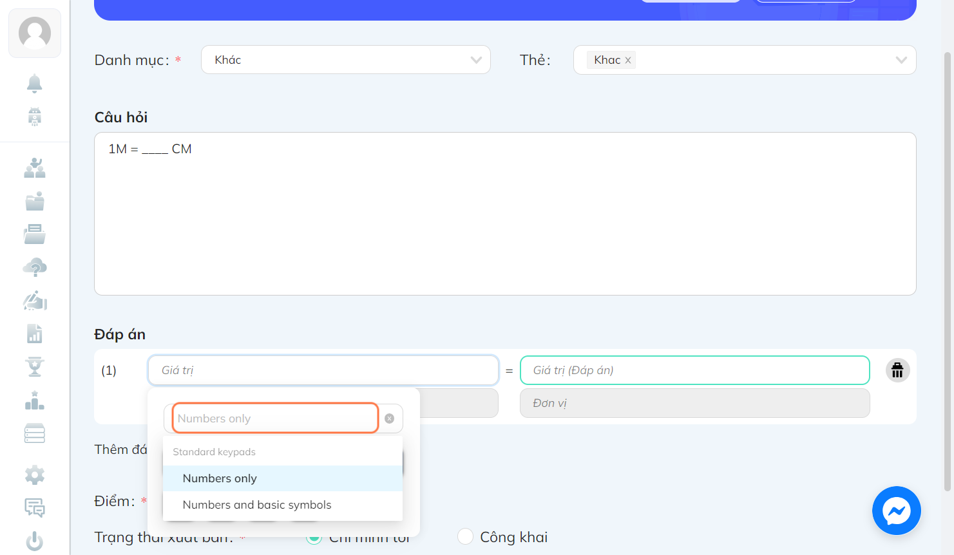
Task: Open the leaderboard podium sidebar icon
Action: pyautogui.click(x=35, y=400)
